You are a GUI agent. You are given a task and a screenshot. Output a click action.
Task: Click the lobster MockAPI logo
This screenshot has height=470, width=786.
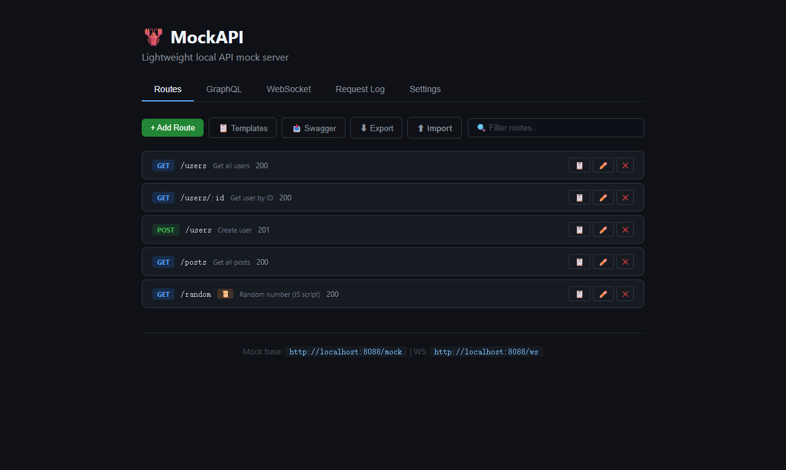[153, 36]
